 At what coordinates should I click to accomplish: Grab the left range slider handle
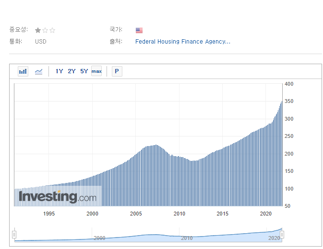click(14, 235)
